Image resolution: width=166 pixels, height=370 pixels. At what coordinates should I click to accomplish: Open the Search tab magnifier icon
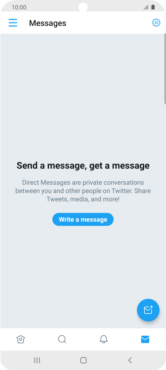(x=62, y=339)
